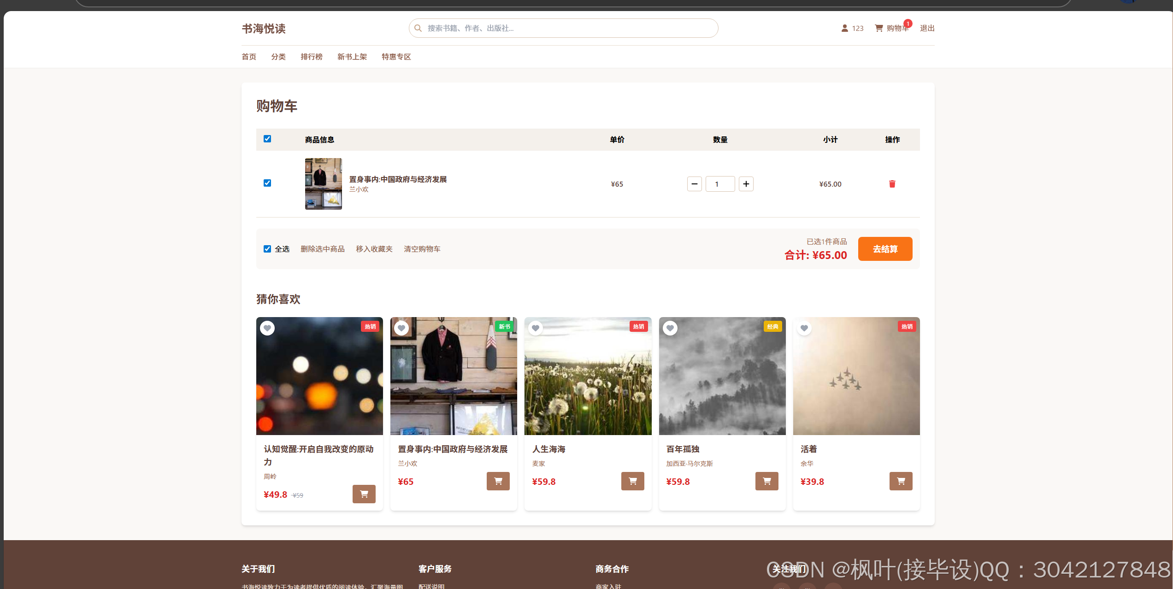Add 人生海海 to cart via cart icon

point(632,481)
